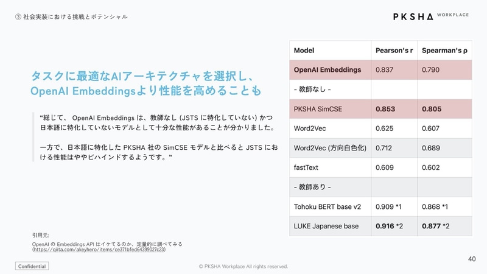Click the 教師あり section row

click(380, 187)
